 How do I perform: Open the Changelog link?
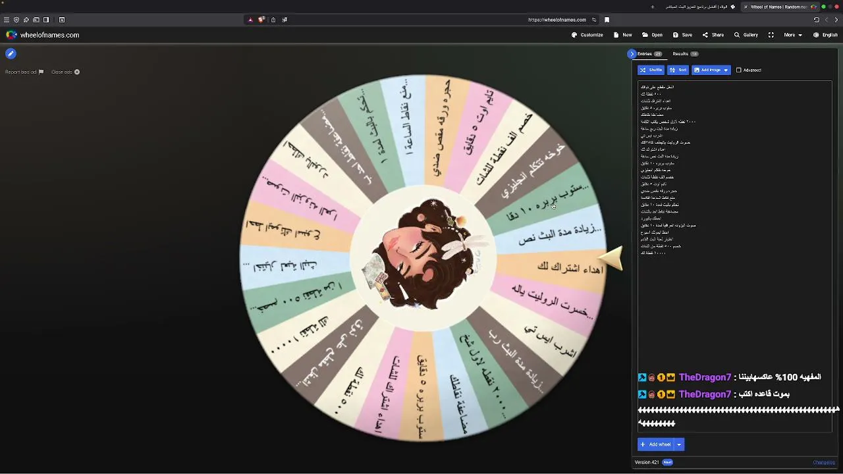pos(824,462)
